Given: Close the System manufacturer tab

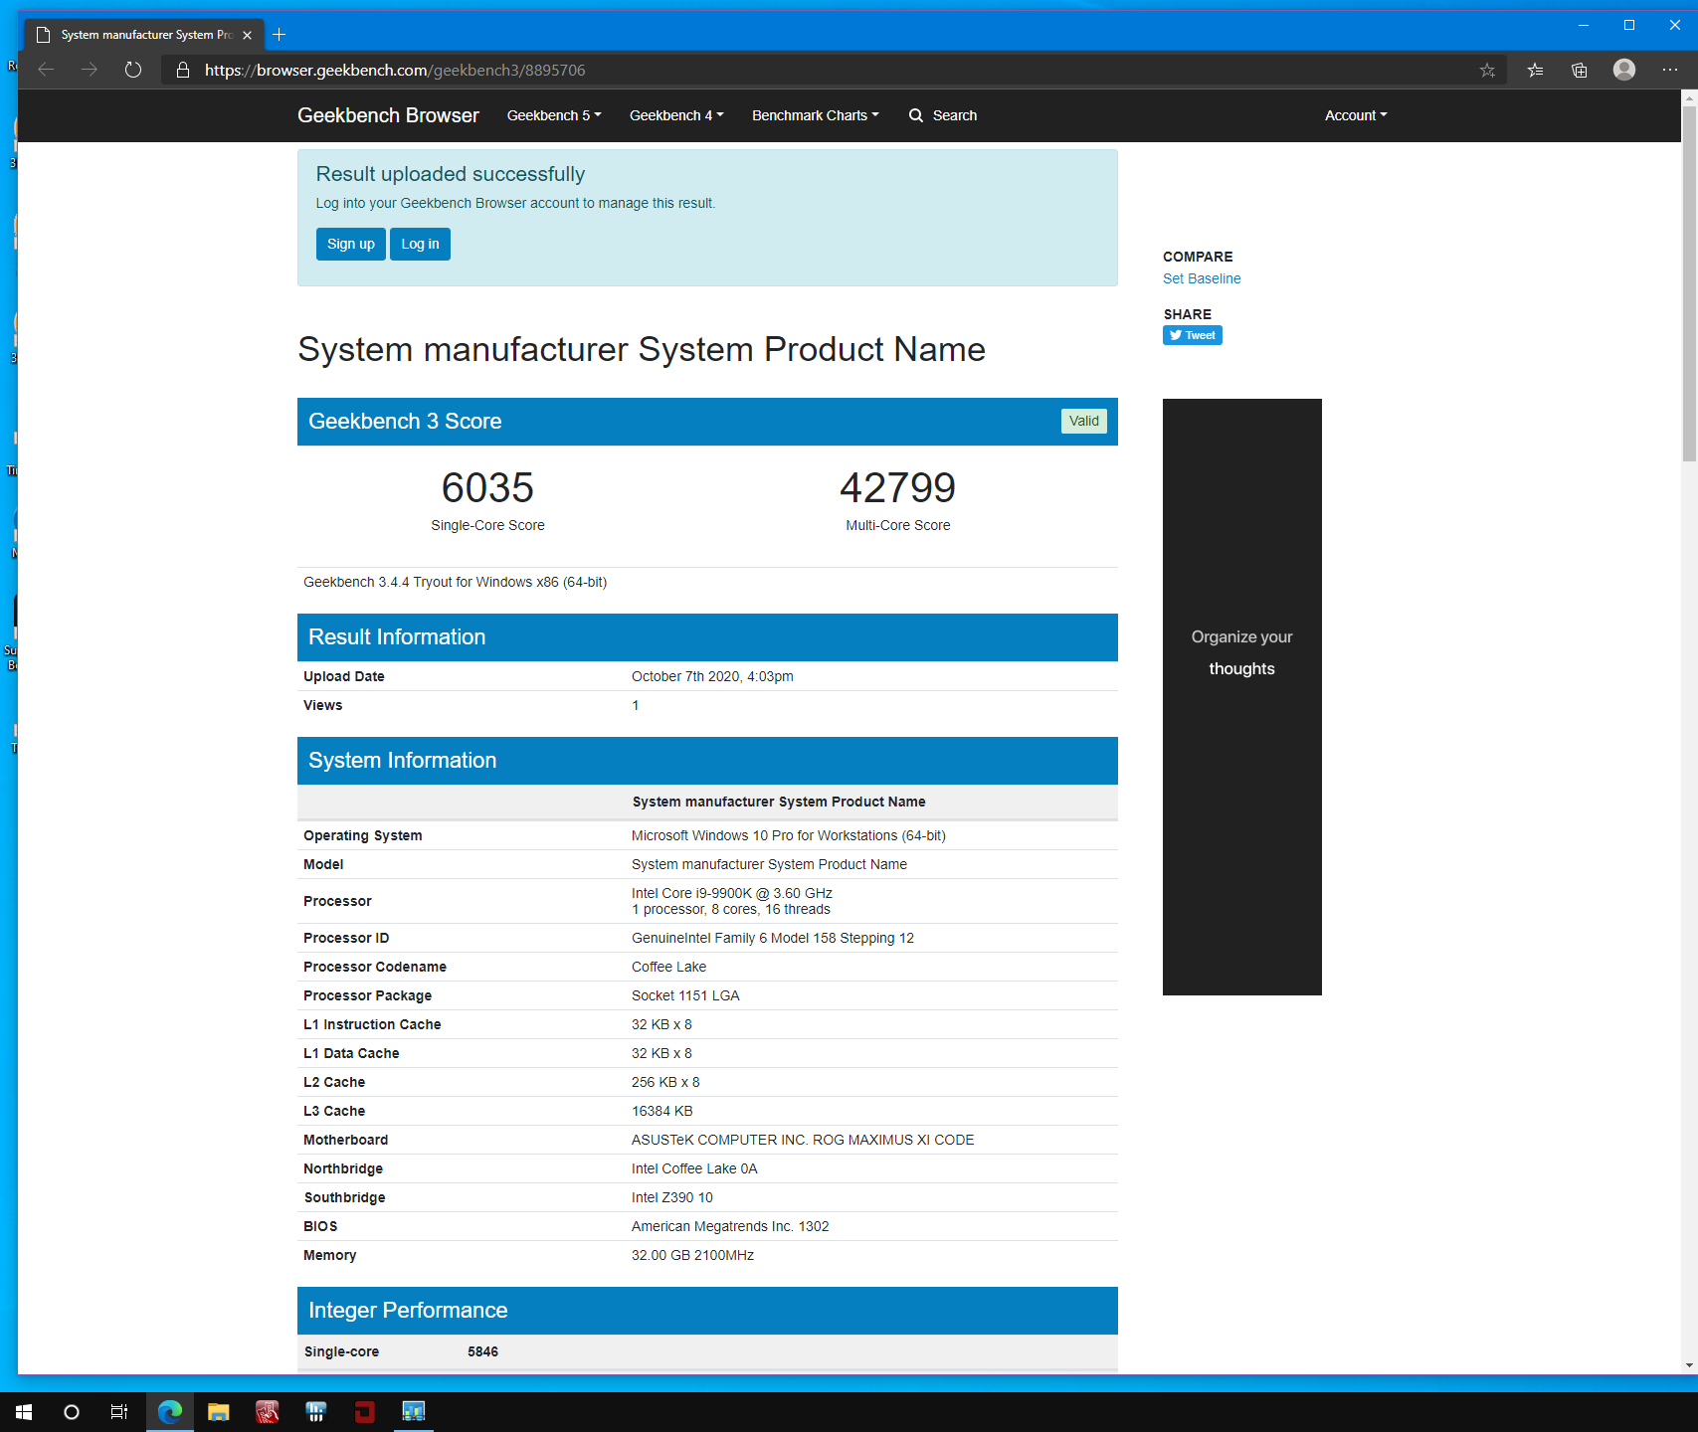Looking at the screenshot, I should (x=247, y=35).
